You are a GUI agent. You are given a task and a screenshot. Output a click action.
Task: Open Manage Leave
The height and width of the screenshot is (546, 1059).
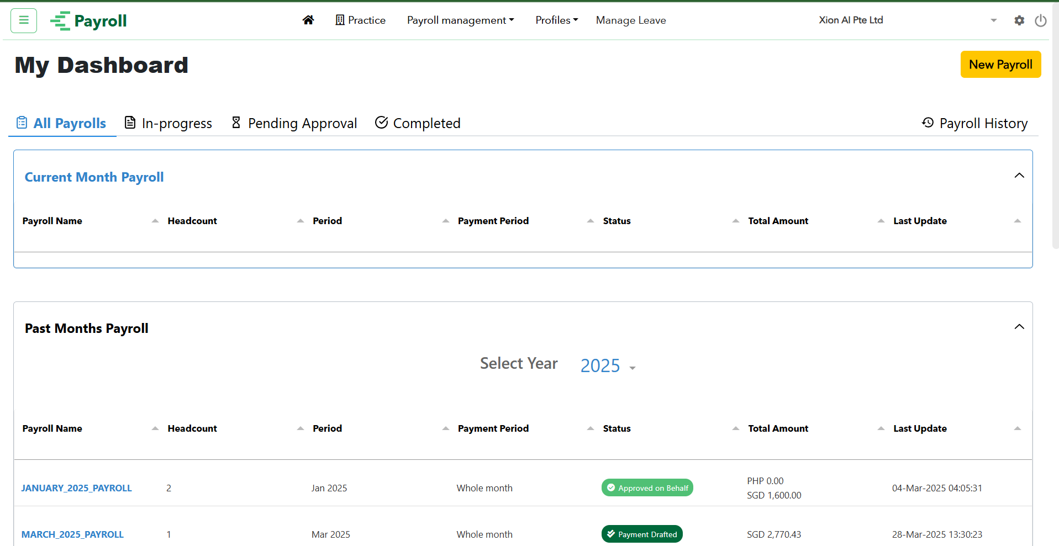[x=631, y=20]
